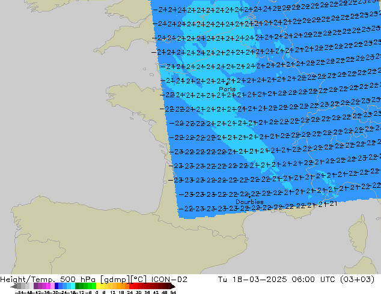381x294 pixels.
Task: Click the Paris location dot marker
Action: click(x=227, y=84)
